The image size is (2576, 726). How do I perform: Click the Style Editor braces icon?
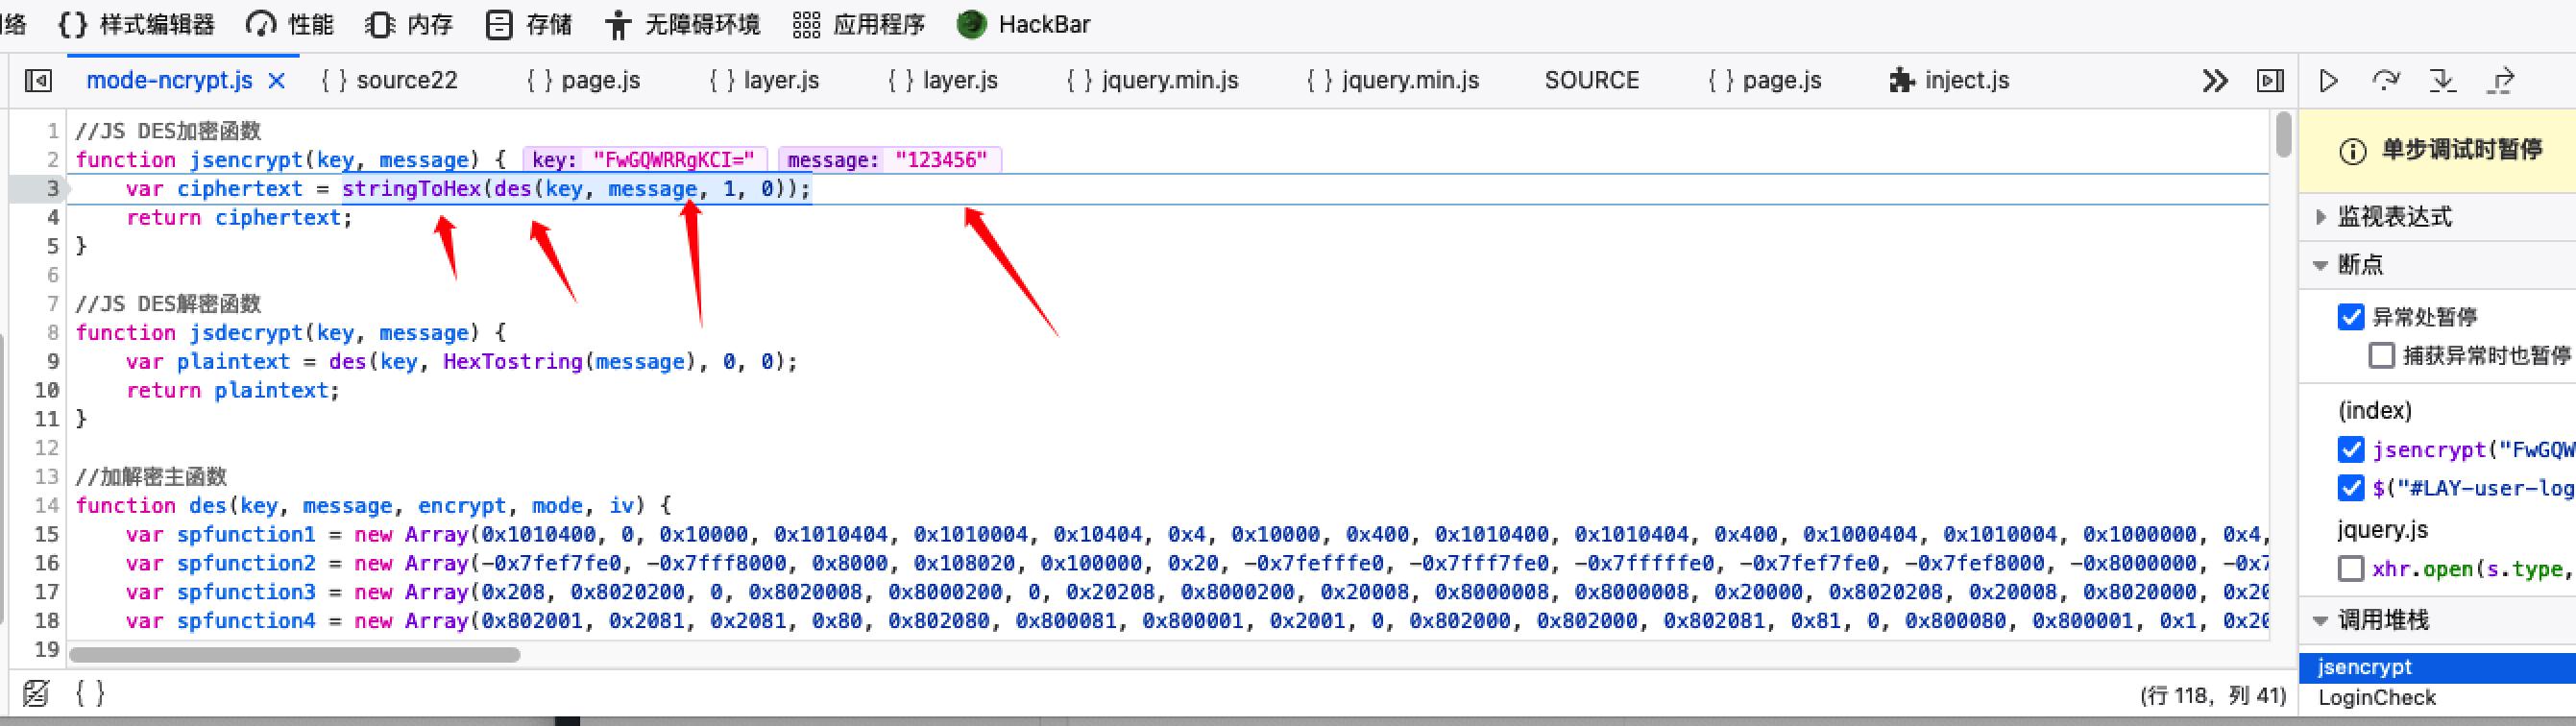72,24
